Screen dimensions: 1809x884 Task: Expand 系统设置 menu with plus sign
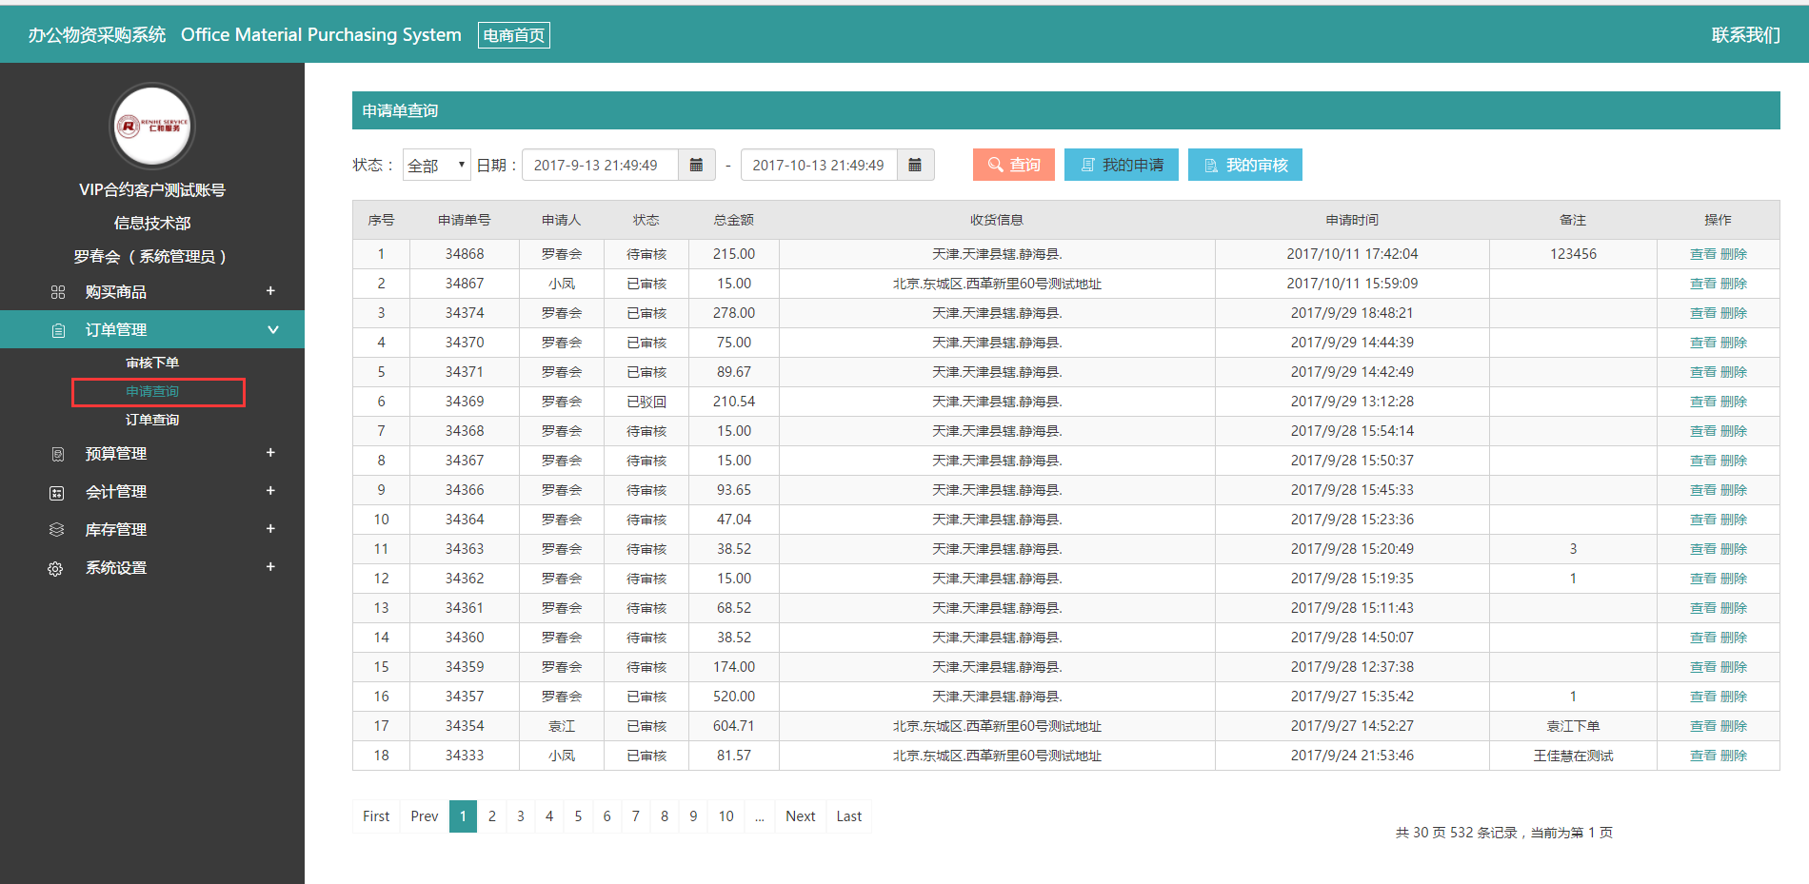click(x=270, y=567)
